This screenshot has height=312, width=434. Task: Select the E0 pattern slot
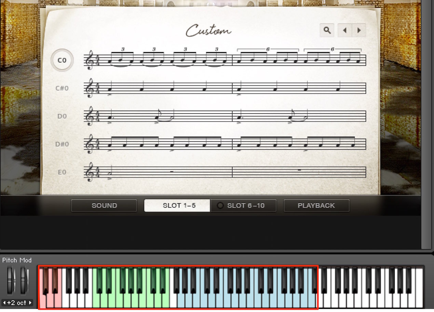[62, 172]
